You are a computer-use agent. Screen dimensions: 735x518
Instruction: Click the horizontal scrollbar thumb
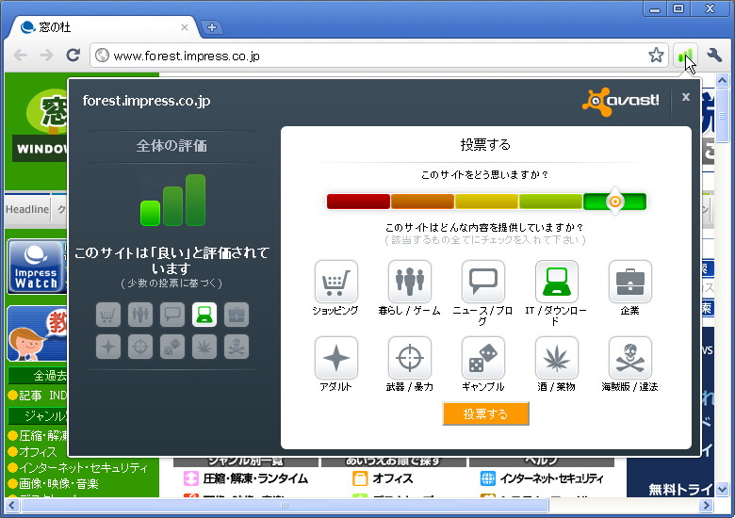(285, 506)
